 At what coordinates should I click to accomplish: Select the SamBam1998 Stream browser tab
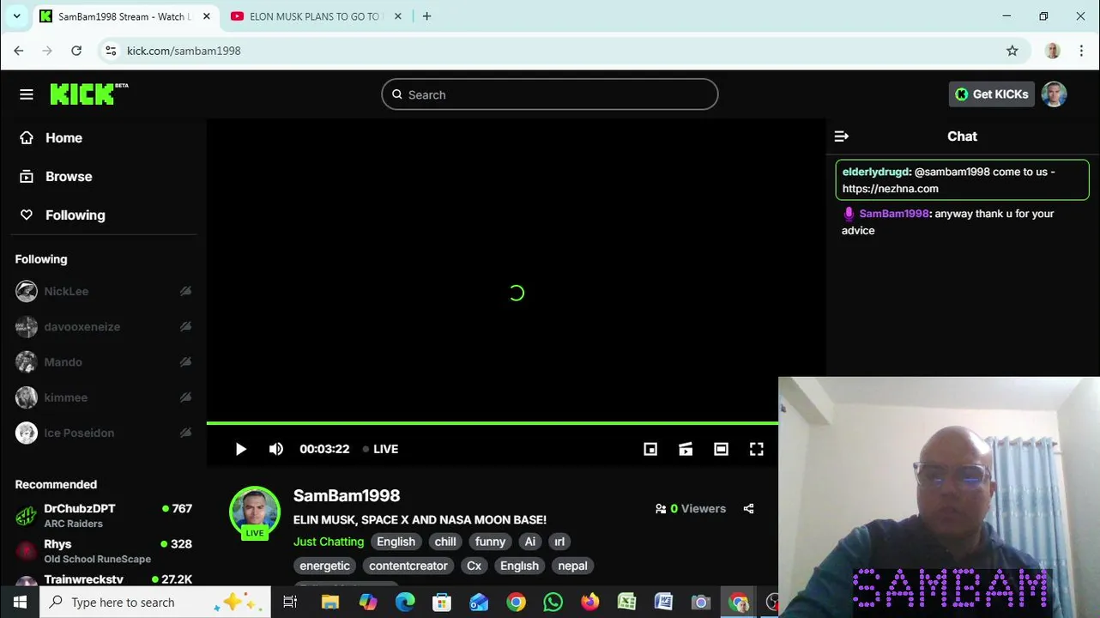pos(123,16)
